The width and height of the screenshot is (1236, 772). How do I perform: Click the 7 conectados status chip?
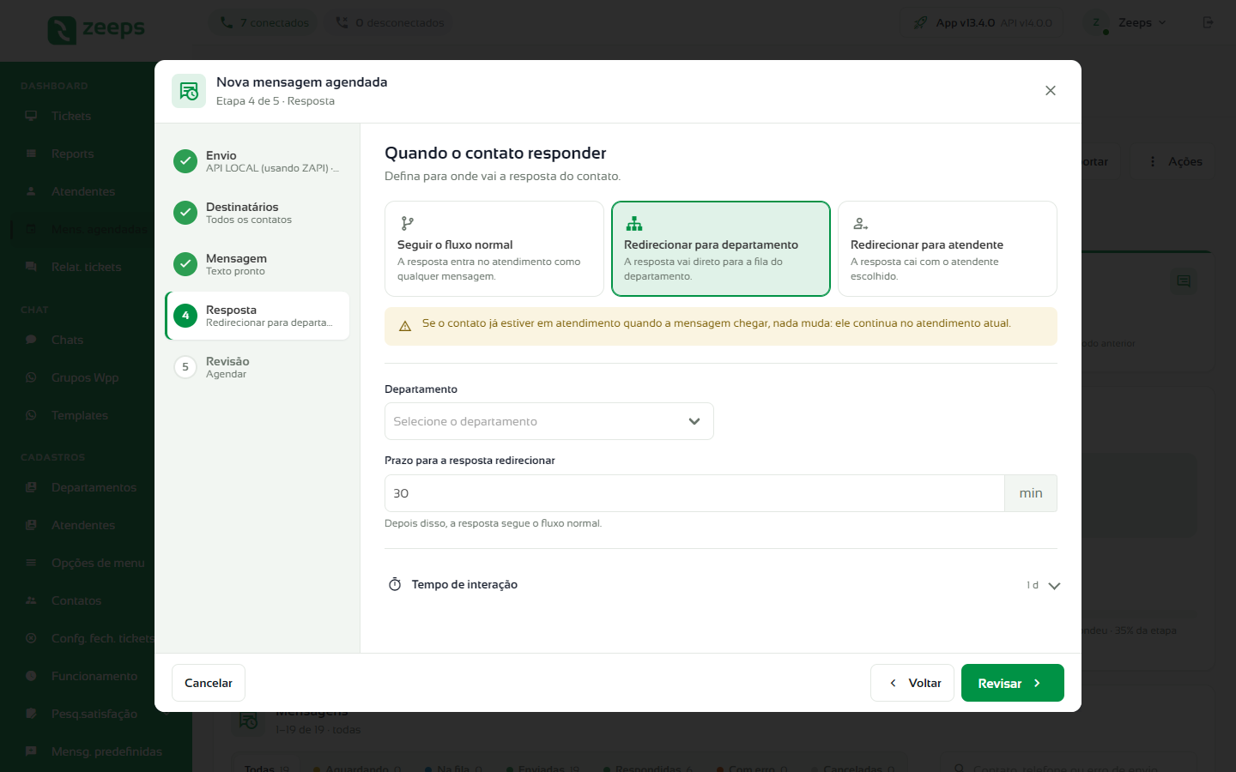point(264,23)
